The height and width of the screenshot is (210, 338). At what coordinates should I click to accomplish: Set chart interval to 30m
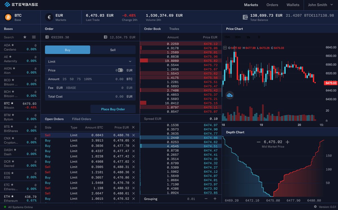pos(238,37)
